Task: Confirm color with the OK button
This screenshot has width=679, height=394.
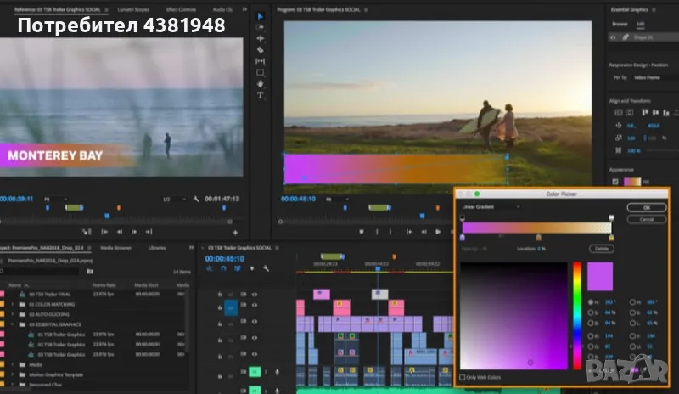Action: (x=647, y=207)
